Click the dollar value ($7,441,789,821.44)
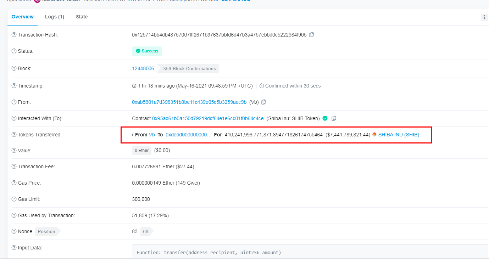Viewport: 489px width, 265px height. [x=348, y=135]
